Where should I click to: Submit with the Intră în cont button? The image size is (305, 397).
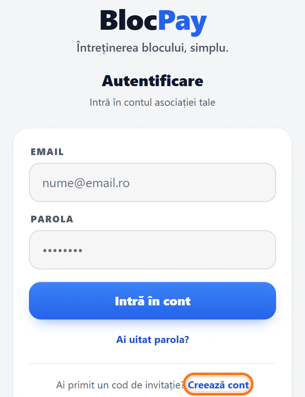click(152, 301)
